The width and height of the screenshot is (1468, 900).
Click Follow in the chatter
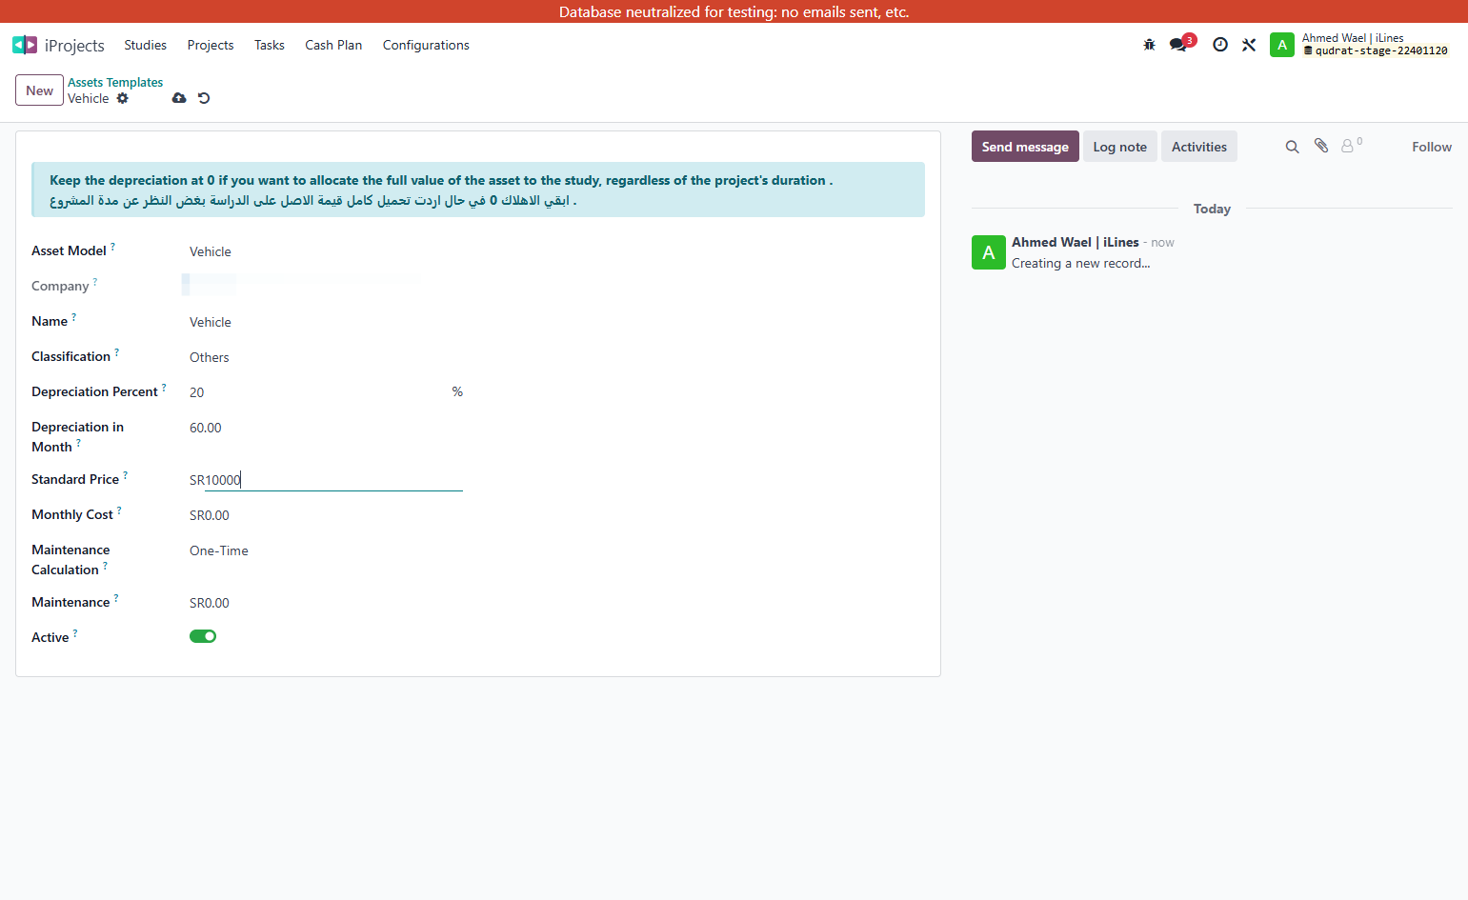click(x=1432, y=147)
